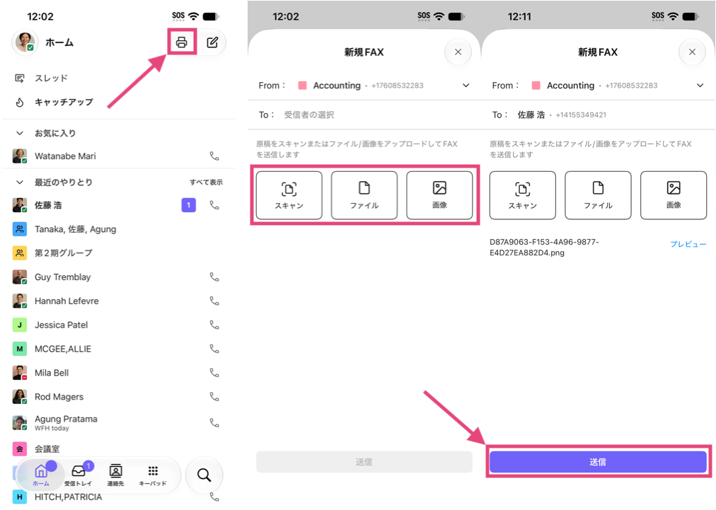Tap すべて表示 to show all conversations

click(x=207, y=182)
